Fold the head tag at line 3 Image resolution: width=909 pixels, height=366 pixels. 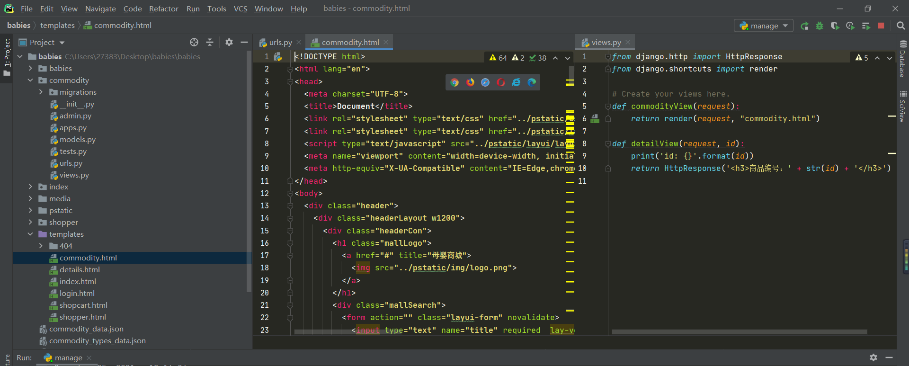(290, 82)
